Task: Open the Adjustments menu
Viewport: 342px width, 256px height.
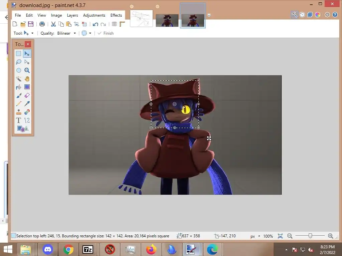Action: [94, 15]
